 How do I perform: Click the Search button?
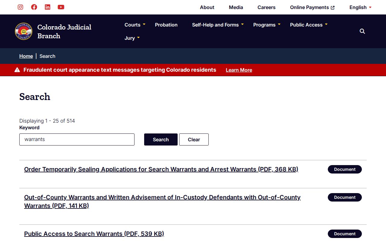(x=161, y=139)
